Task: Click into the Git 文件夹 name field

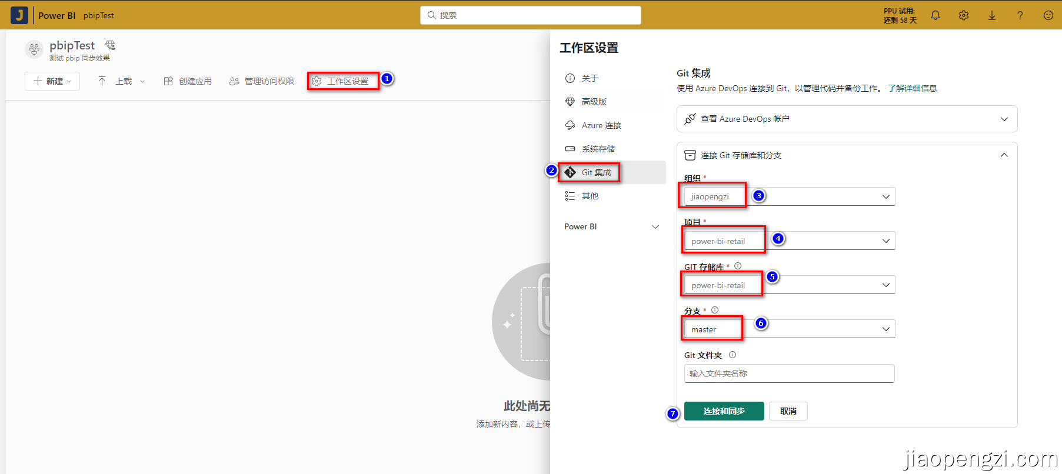Action: (790, 373)
